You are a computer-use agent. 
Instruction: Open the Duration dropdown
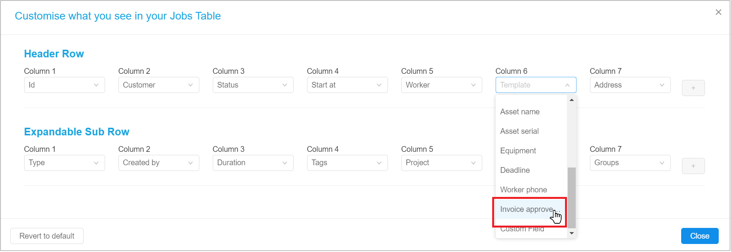coord(253,163)
